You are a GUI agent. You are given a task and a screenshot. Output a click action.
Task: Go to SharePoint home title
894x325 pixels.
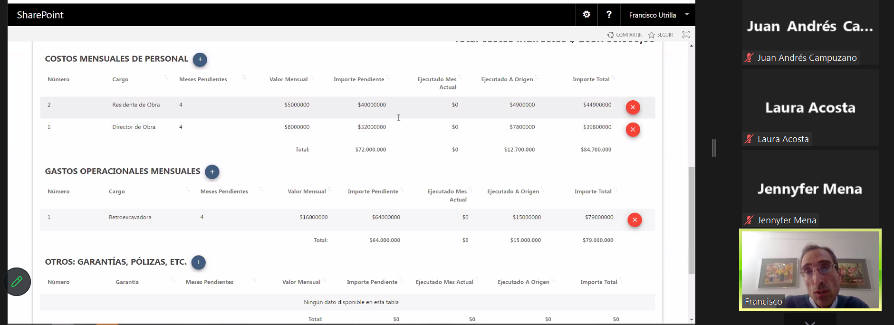pos(40,15)
